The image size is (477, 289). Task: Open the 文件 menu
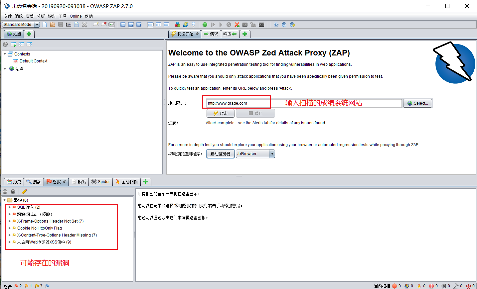[8, 16]
